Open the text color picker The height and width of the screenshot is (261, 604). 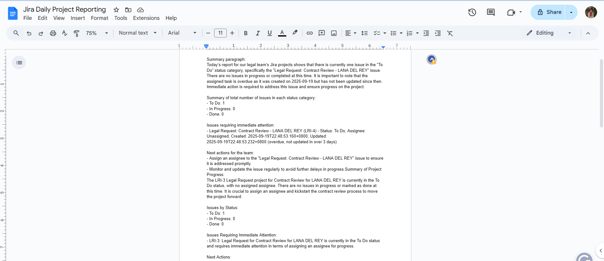click(282, 33)
